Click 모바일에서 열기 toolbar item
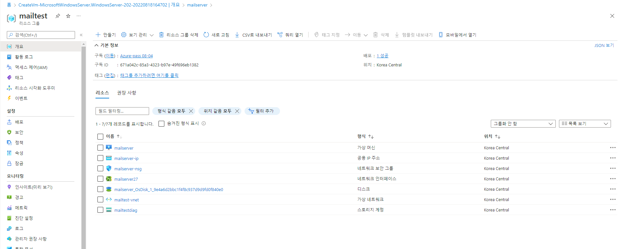The image size is (622, 249). (457, 35)
